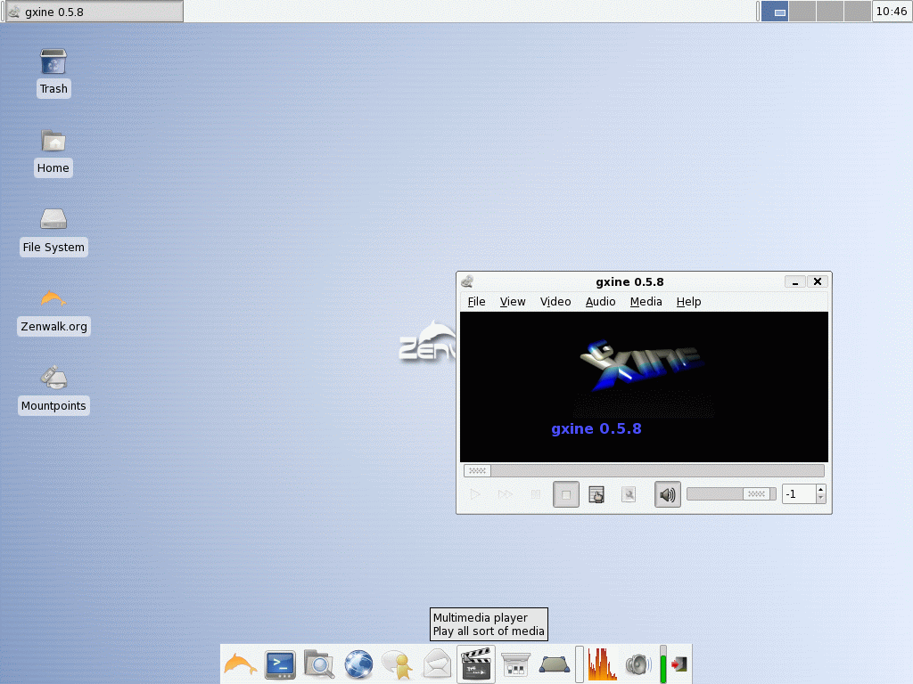Open the playlist window icon in gxine
The image size is (913, 684).
pyautogui.click(x=596, y=494)
